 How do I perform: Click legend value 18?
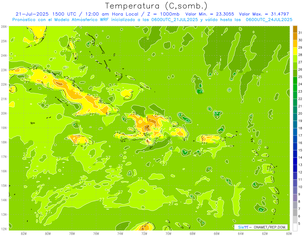(300, 128)
